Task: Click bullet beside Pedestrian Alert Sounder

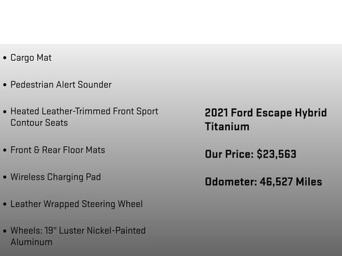Action: pos(5,85)
